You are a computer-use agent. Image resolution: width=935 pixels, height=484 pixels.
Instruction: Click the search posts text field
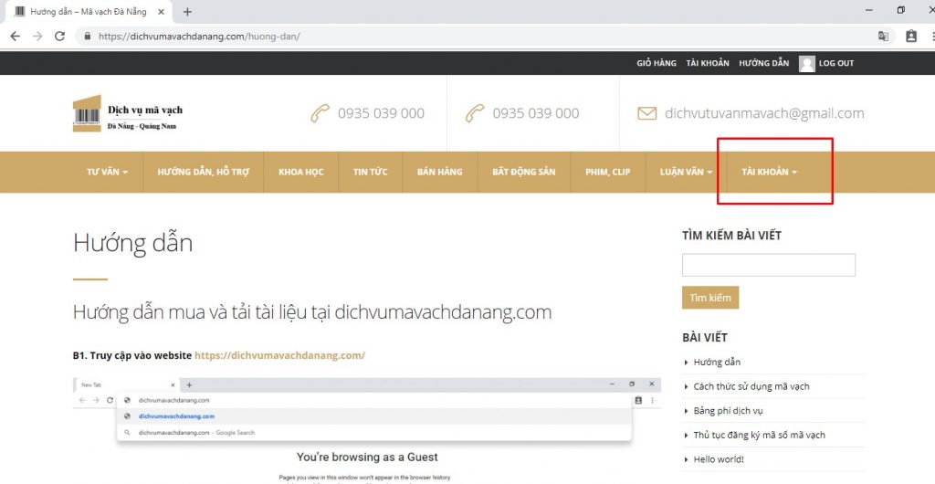(768, 265)
